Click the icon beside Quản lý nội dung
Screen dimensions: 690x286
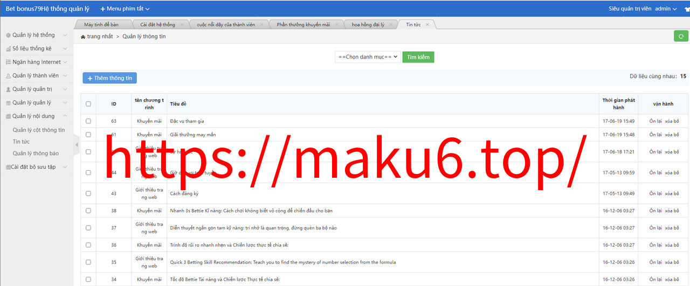pyautogui.click(x=8, y=116)
